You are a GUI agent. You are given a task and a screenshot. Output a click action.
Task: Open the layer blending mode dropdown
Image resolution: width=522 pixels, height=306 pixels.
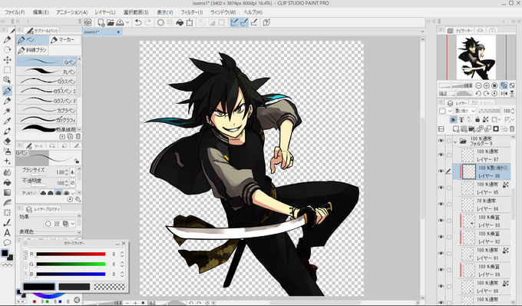(465, 111)
